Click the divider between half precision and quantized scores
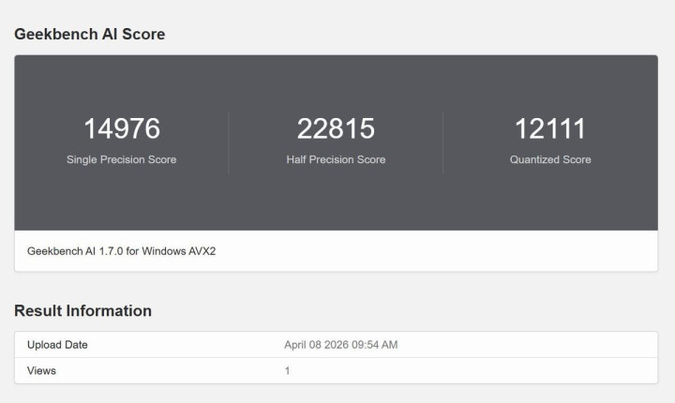This screenshot has height=403, width=675. pos(443,142)
